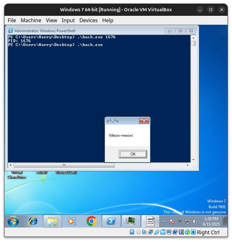Click PowerShell horizontal scrollbar right arrow
Viewport: 232px width, 242px height.
click(x=188, y=165)
